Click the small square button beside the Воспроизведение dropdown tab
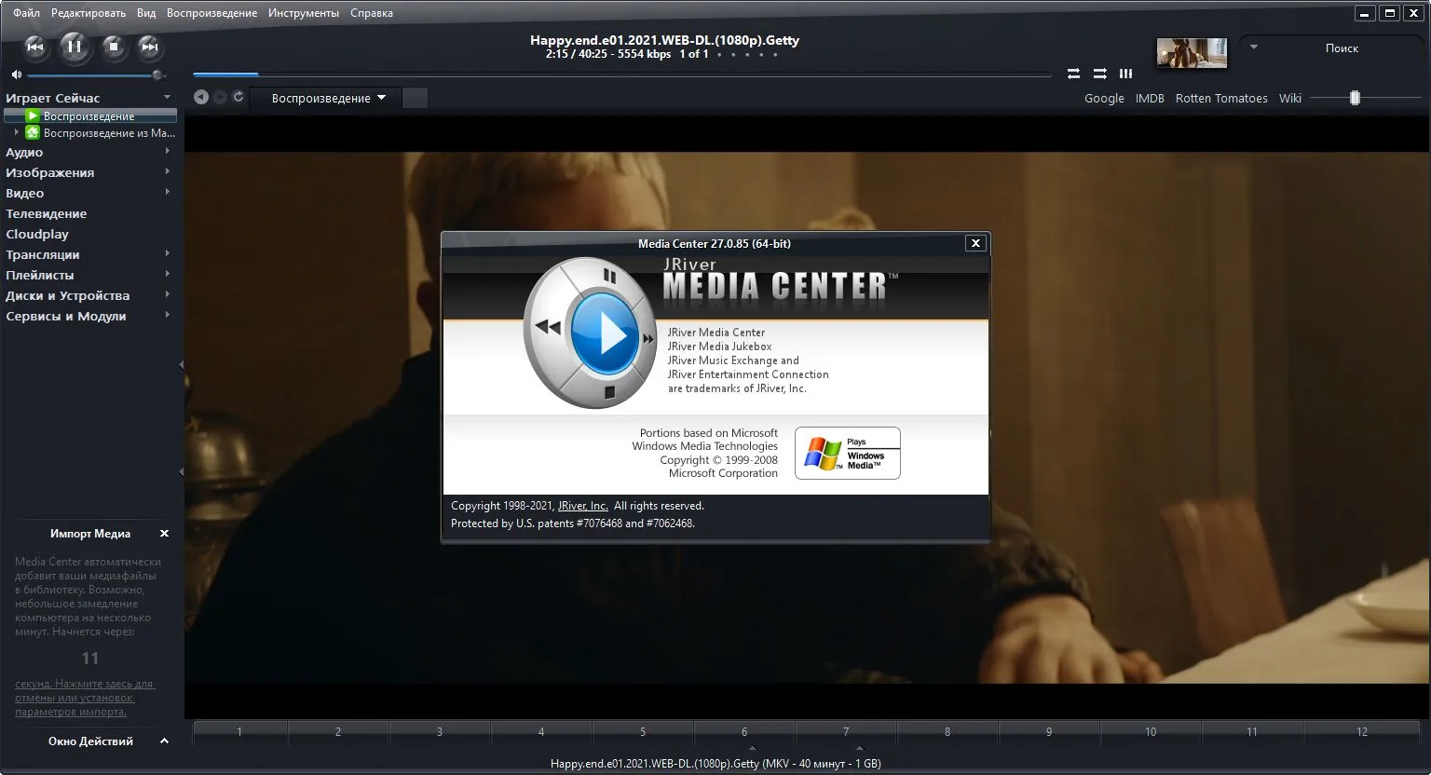Image resolution: width=1431 pixels, height=775 pixels. 416,98
